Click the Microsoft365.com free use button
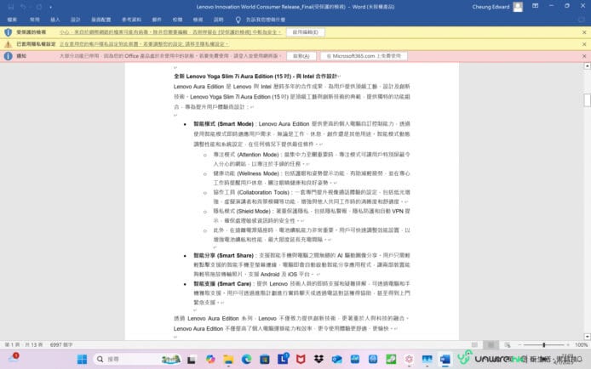Viewport: 591px width, 369px height. pyautogui.click(x=364, y=56)
